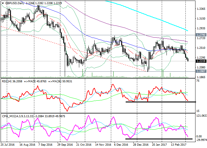The width and height of the screenshot is (207, 148).
Task: Click the 121.0633 oscillator scale value
Action: tap(202, 116)
